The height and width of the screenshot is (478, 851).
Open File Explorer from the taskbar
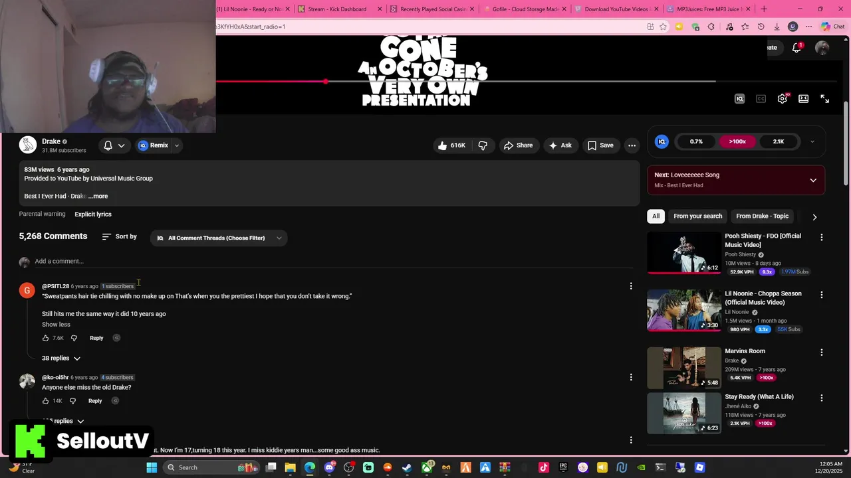click(291, 467)
